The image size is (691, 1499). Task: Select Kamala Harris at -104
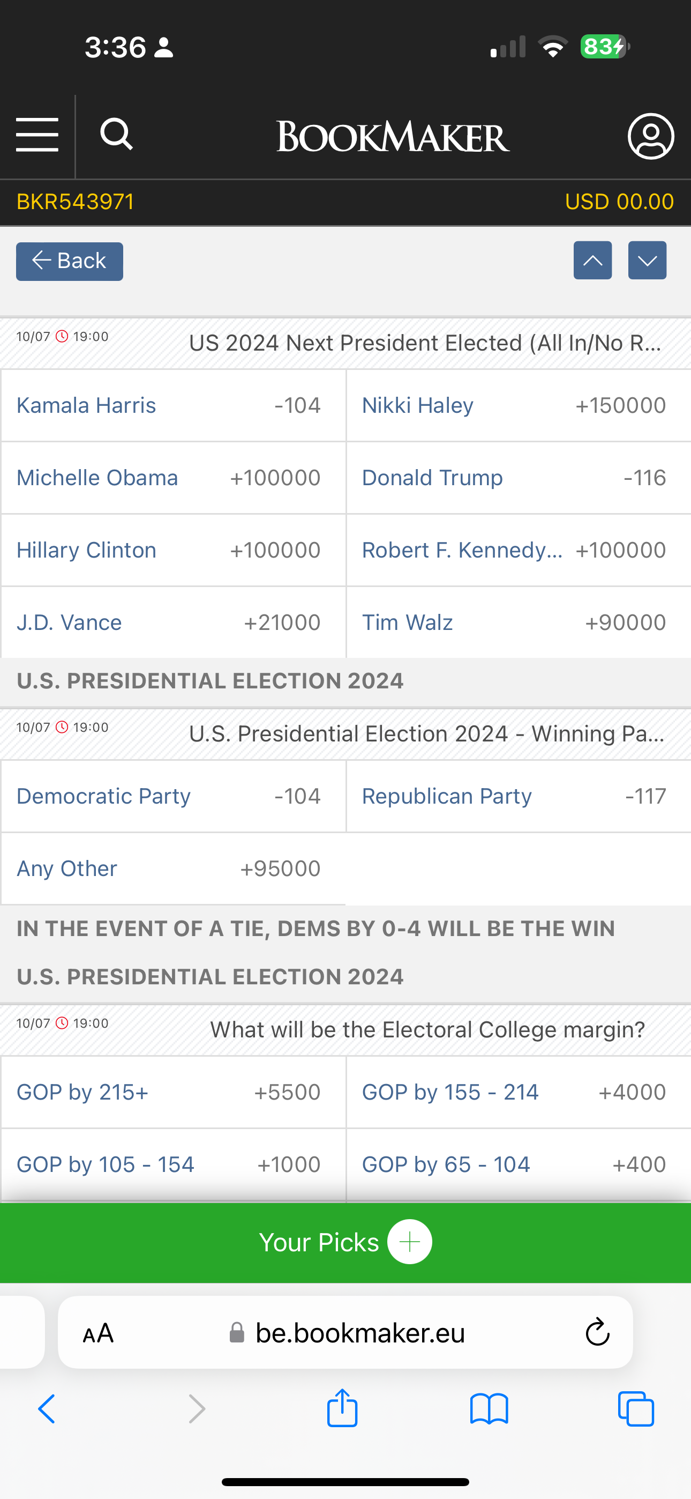point(174,406)
